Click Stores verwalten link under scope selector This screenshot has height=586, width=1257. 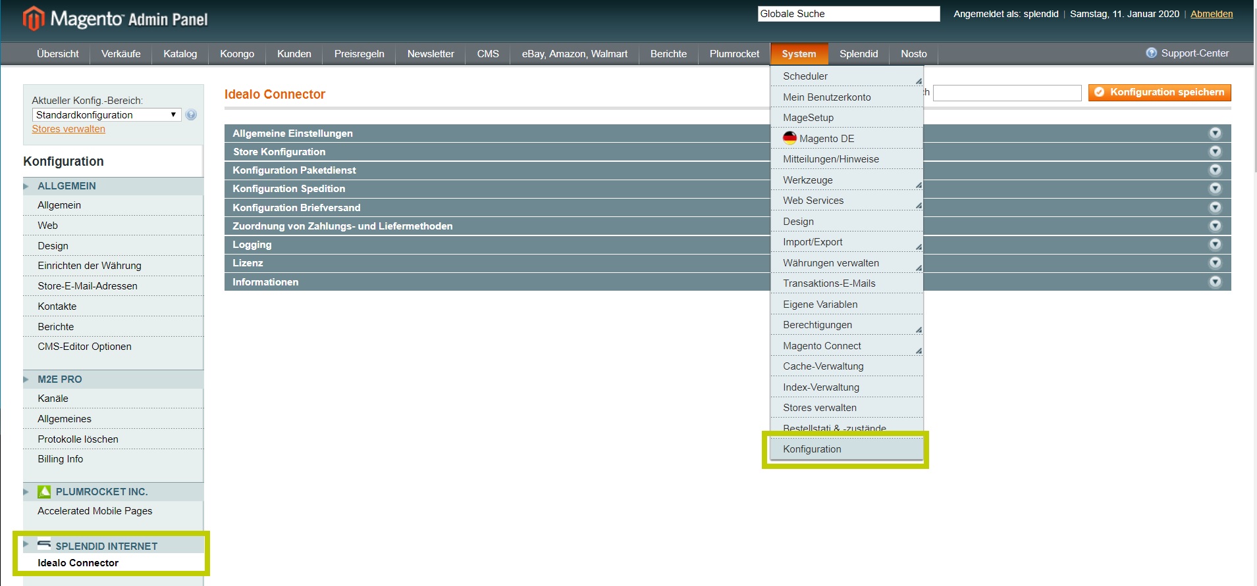(x=68, y=129)
